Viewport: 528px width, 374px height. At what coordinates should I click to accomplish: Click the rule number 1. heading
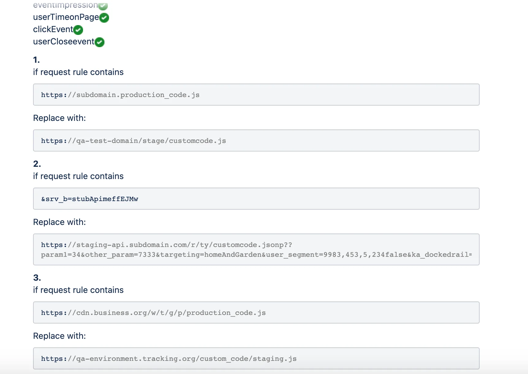[x=36, y=60]
